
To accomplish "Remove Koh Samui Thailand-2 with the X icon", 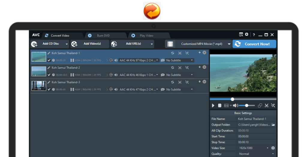I will click(x=204, y=67).
